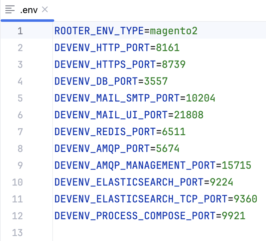Click line number 12 in gutter
This screenshot has width=266, height=241.
pyautogui.click(x=17, y=216)
